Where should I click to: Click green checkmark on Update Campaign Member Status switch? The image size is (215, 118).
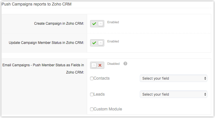[x=94, y=43]
